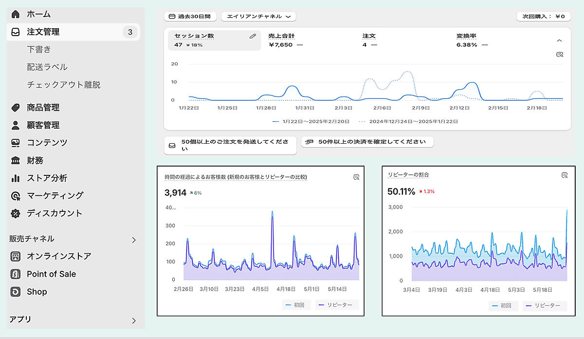The width and height of the screenshot is (584, 339).
Task: Open the エイリアンチャネル dropdown
Action: [258, 17]
